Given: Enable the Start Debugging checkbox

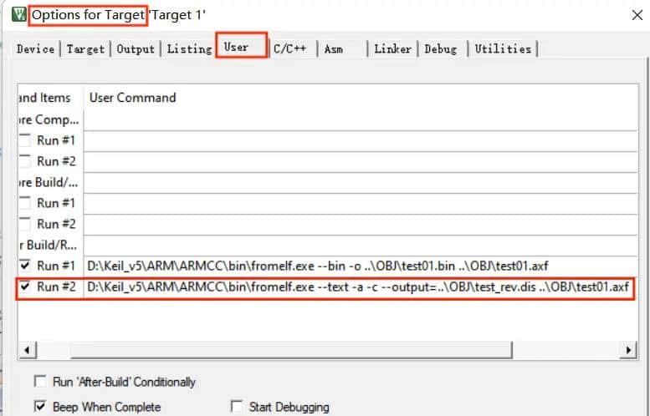Looking at the screenshot, I should coord(237,407).
